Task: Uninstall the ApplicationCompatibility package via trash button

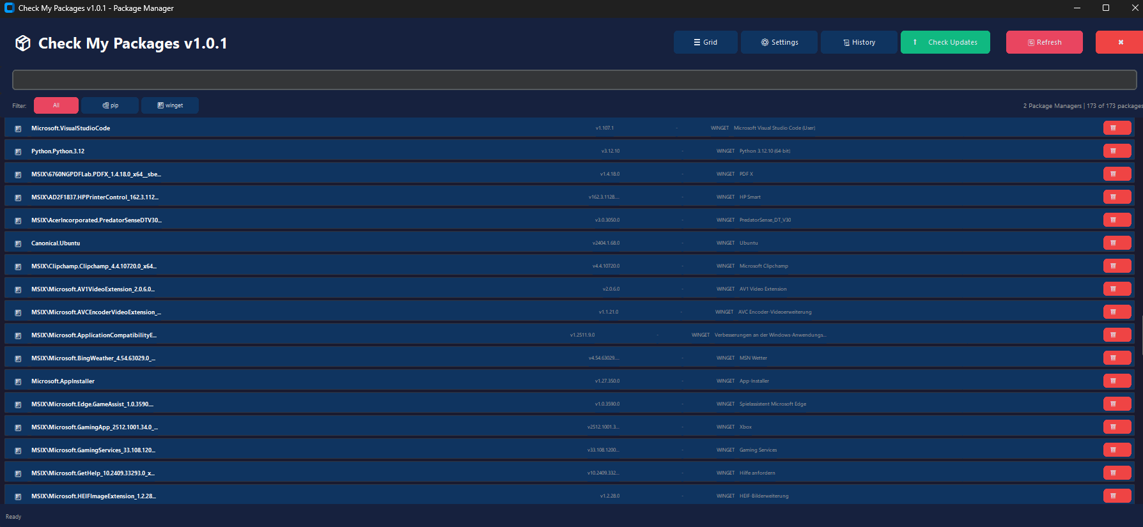Action: pyautogui.click(x=1117, y=335)
